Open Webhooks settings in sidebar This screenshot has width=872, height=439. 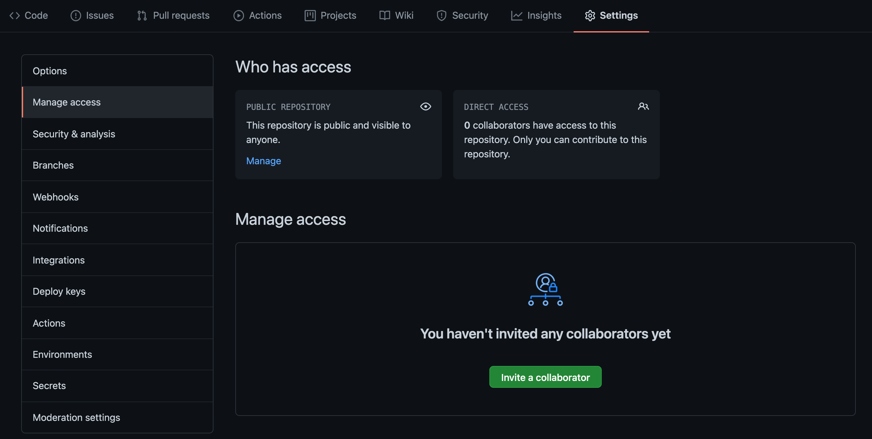(x=56, y=197)
